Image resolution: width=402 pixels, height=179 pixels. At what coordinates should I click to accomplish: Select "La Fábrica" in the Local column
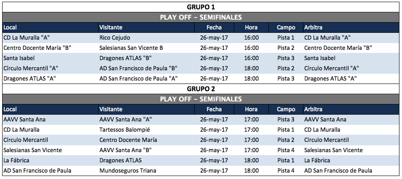17,160
